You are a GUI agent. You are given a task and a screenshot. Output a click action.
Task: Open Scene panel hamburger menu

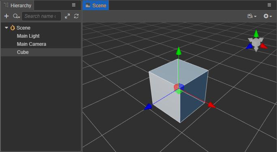tap(269, 5)
